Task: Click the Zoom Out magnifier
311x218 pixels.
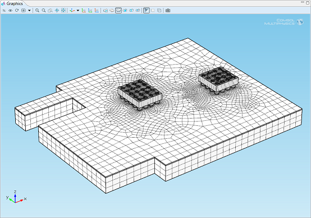Action: coord(44,11)
